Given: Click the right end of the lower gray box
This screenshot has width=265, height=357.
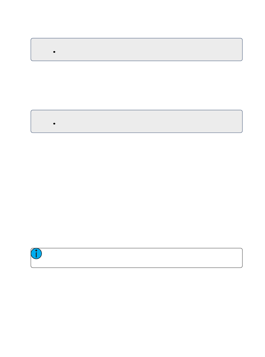Looking at the screenshot, I should click(x=240, y=121).
